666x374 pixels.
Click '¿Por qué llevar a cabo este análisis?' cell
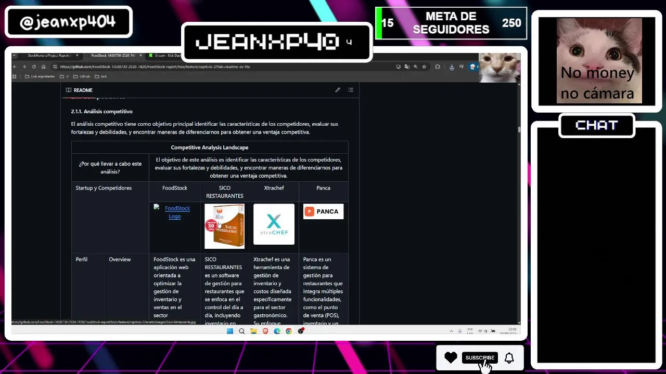tap(110, 168)
